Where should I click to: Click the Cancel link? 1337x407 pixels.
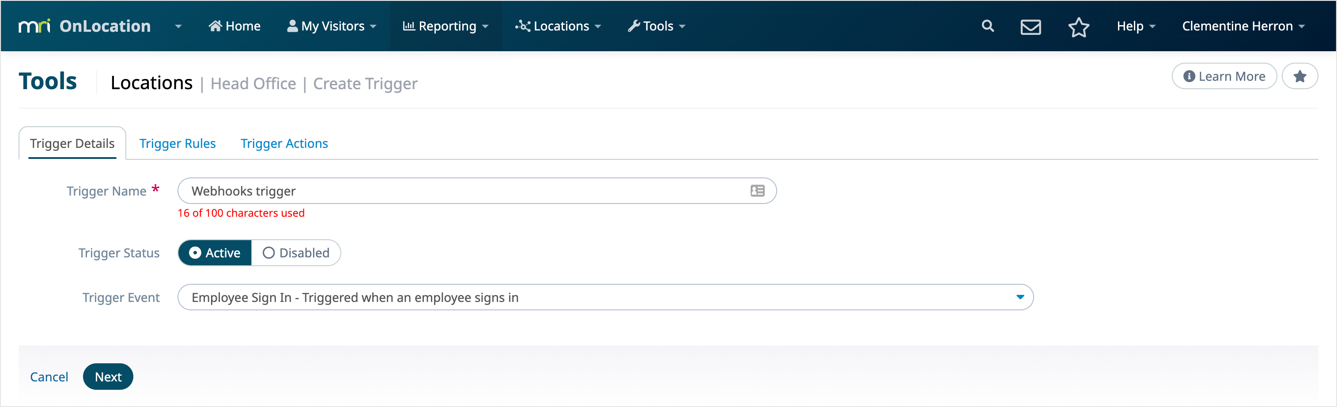tap(49, 377)
